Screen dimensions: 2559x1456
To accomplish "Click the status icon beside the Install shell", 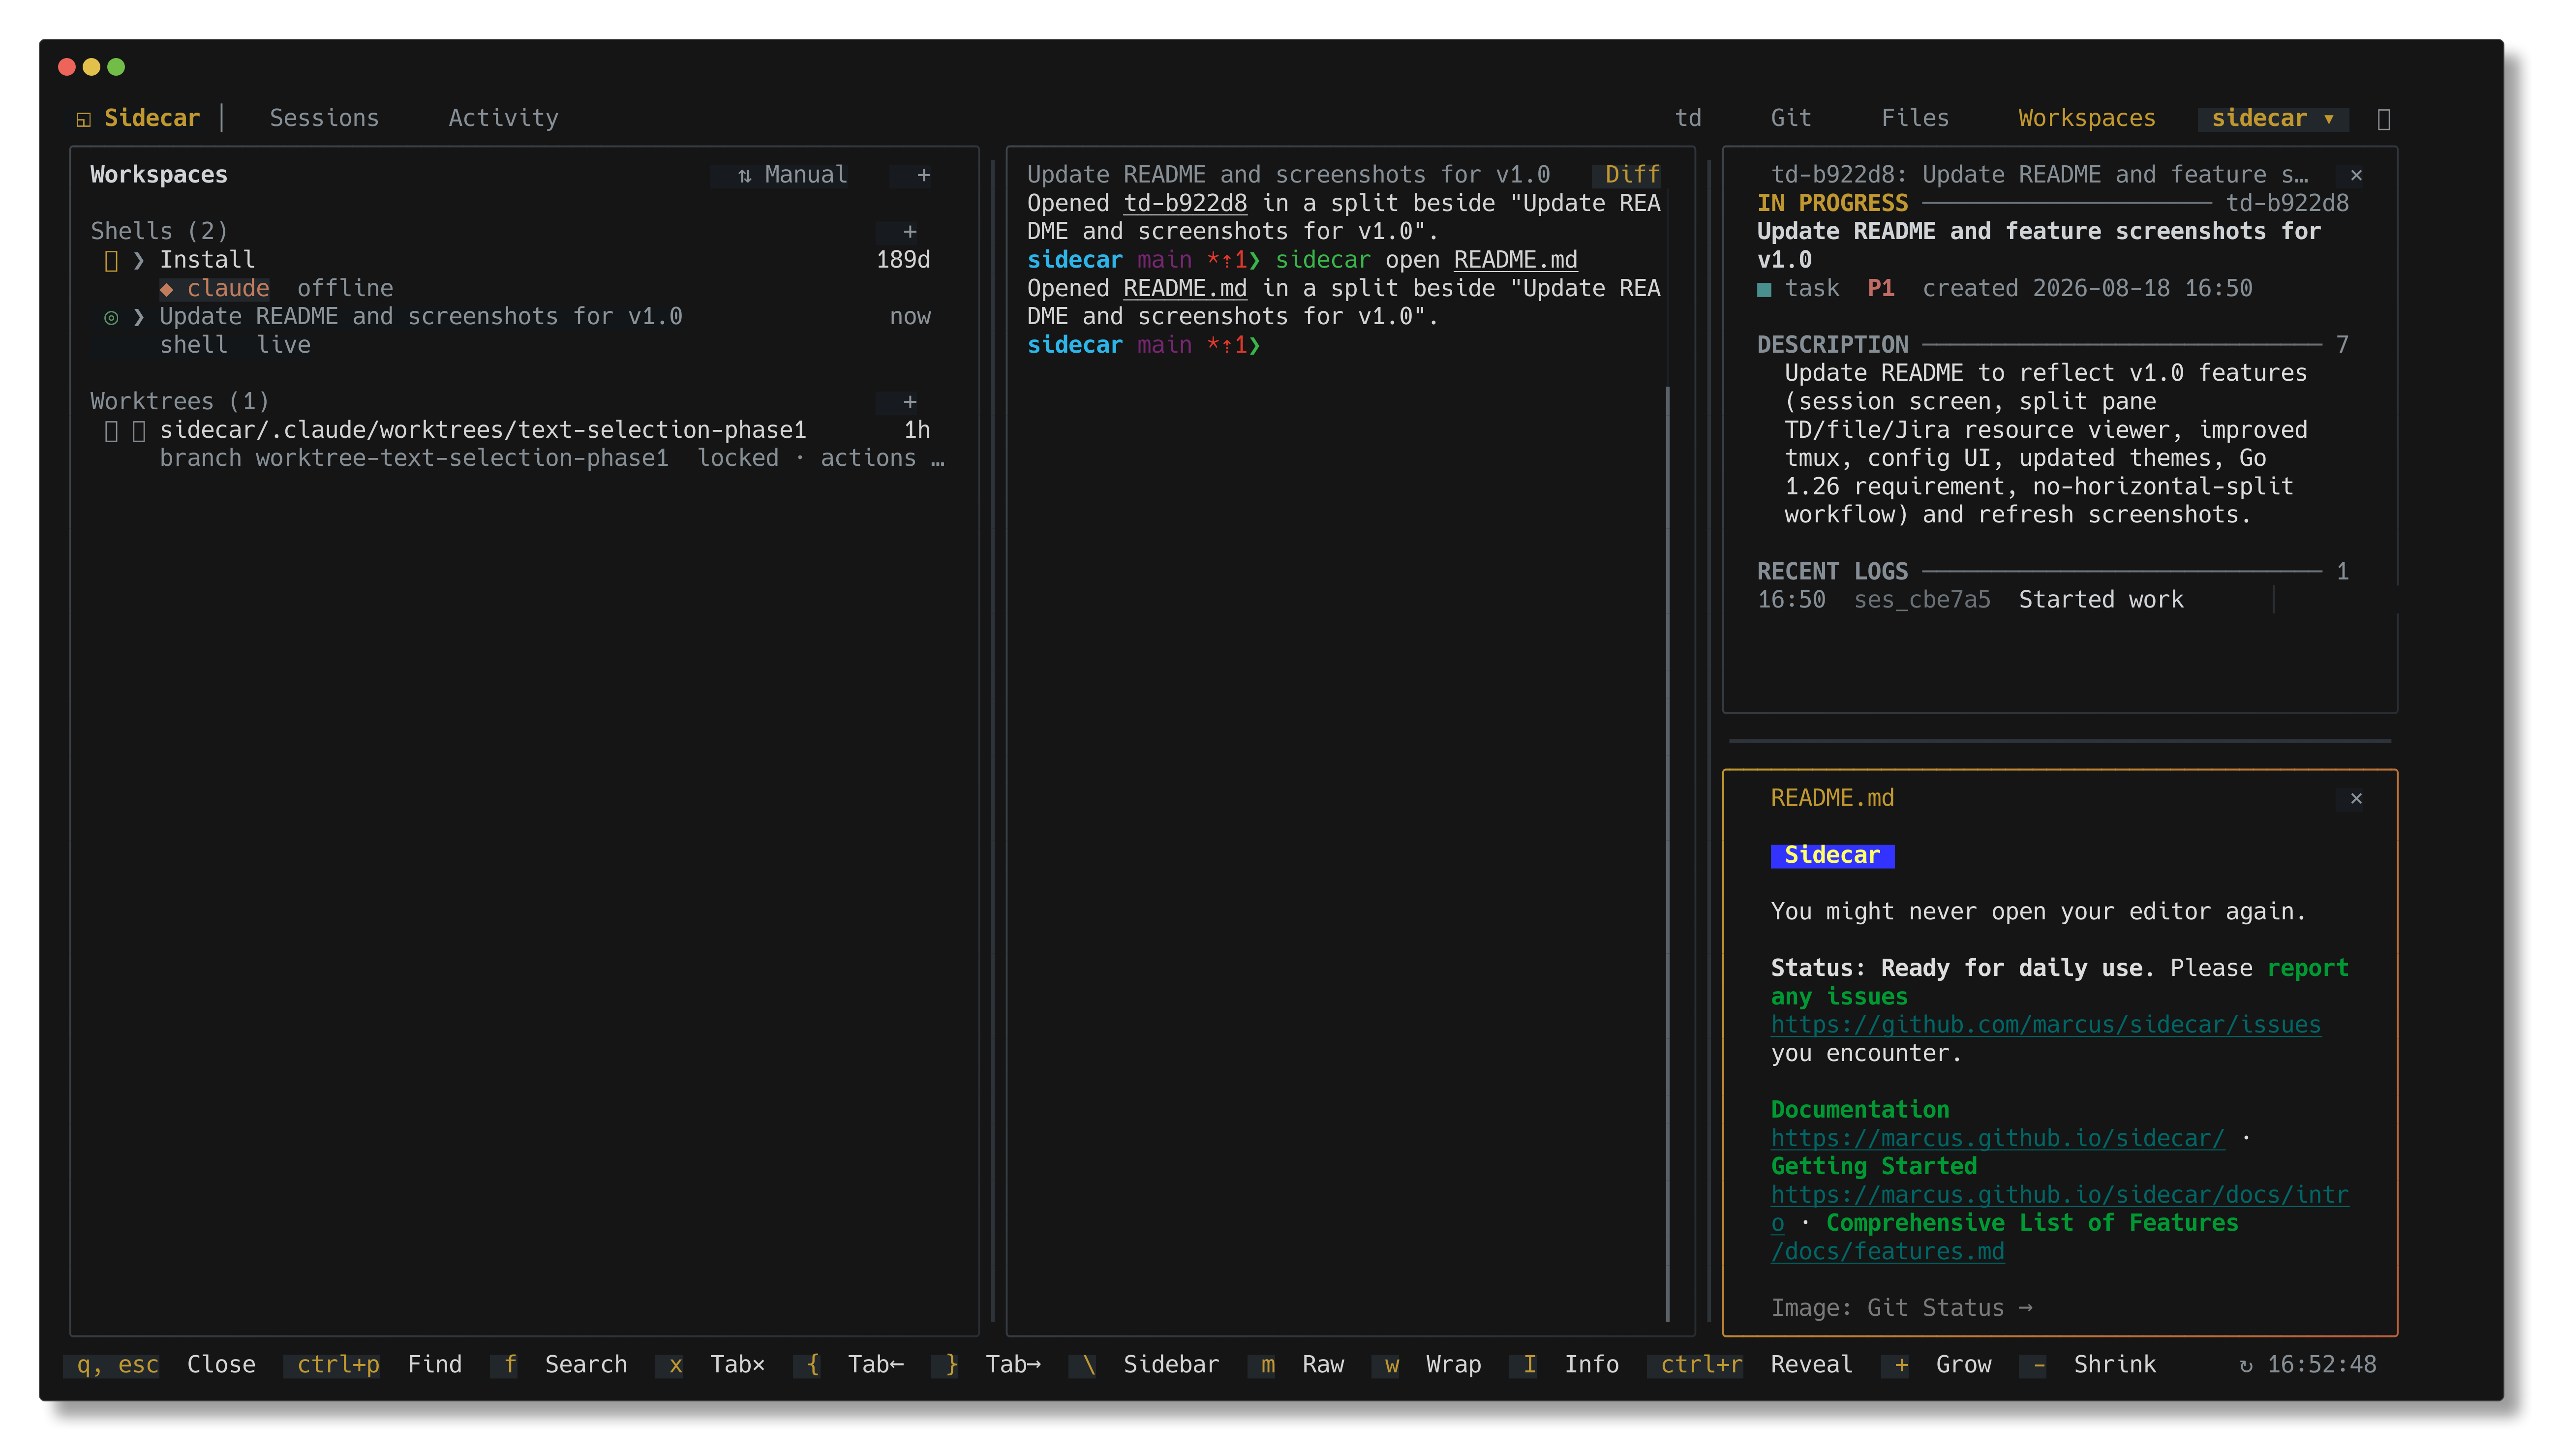I will [x=111, y=261].
